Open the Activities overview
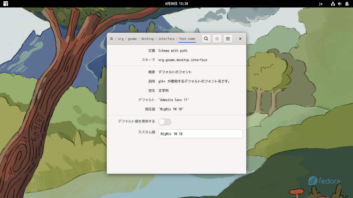The image size is (353, 198). 5,4
